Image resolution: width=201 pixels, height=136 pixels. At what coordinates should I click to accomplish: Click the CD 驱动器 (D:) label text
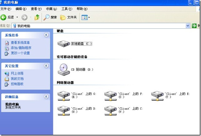point(82,69)
